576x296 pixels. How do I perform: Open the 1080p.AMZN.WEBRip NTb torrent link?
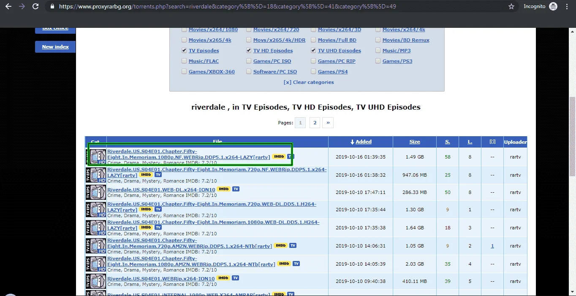pos(191,261)
